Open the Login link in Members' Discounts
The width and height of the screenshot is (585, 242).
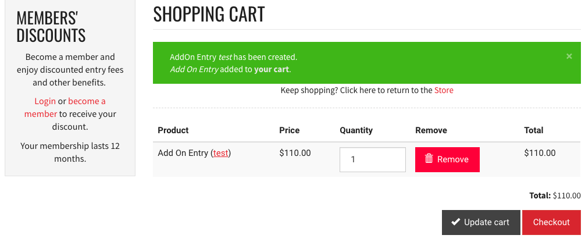[45, 101]
